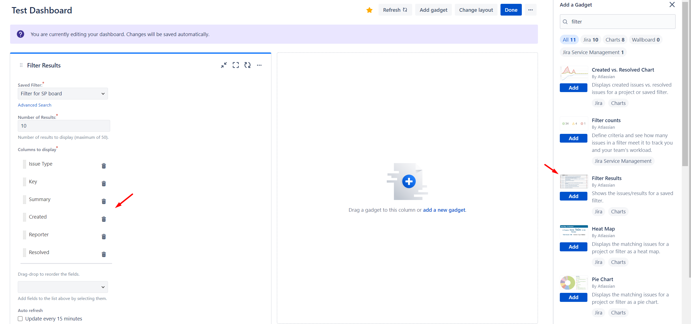Image resolution: width=691 pixels, height=324 pixels.
Task: Open the add fields dropdown
Action: (63, 287)
